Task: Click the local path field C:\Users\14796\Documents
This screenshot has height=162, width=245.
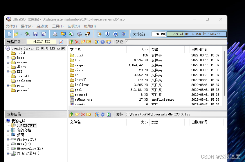Action: [176, 115]
